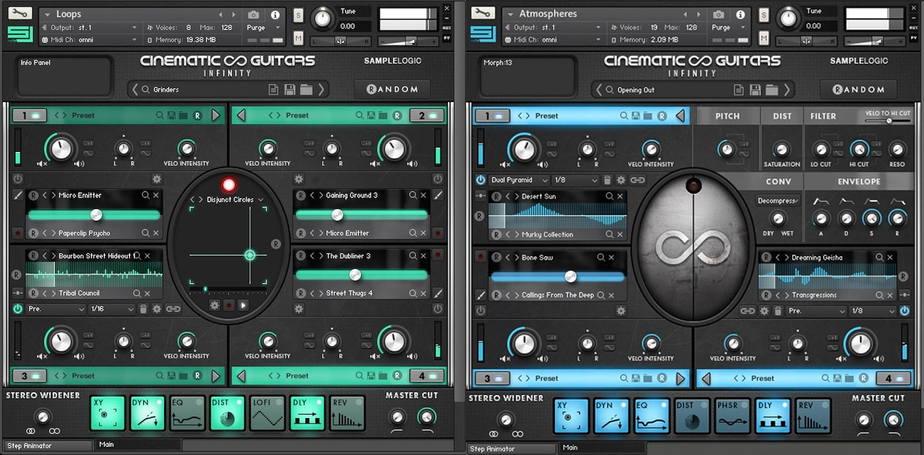Click expand arrow on layer 1 Preset bar in Loops

[215, 116]
